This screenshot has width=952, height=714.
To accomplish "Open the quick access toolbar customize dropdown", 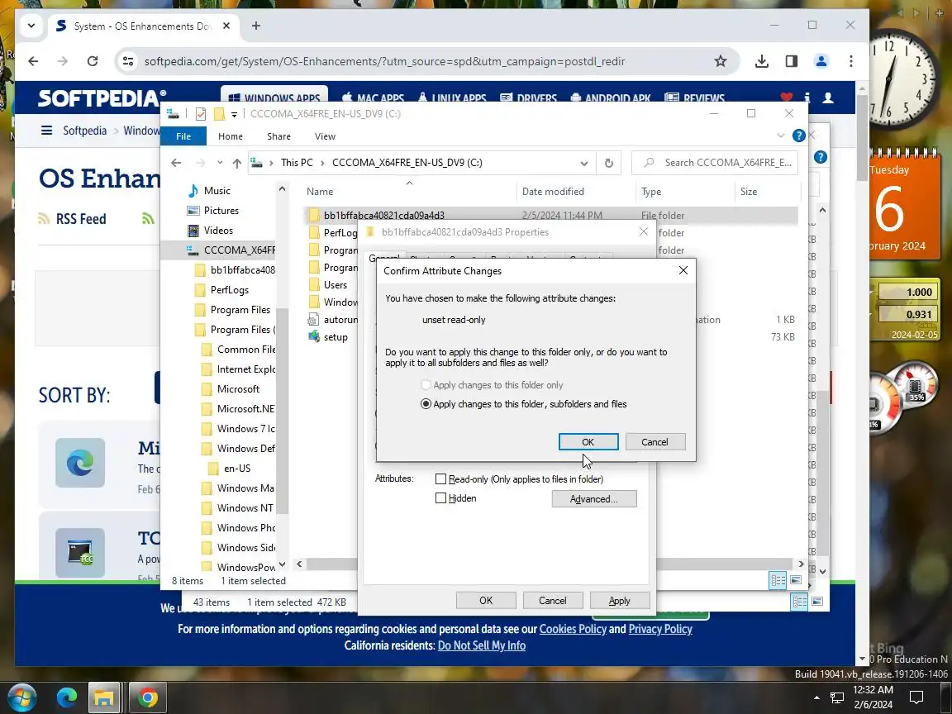I will click(234, 114).
